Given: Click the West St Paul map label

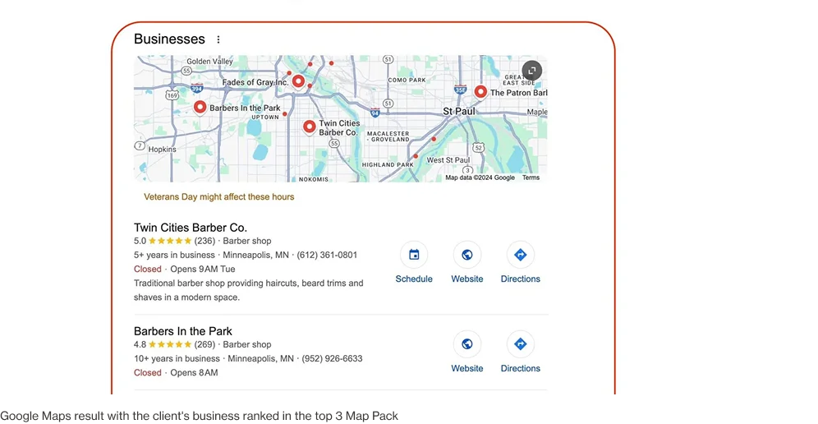Looking at the screenshot, I should click(x=448, y=160).
